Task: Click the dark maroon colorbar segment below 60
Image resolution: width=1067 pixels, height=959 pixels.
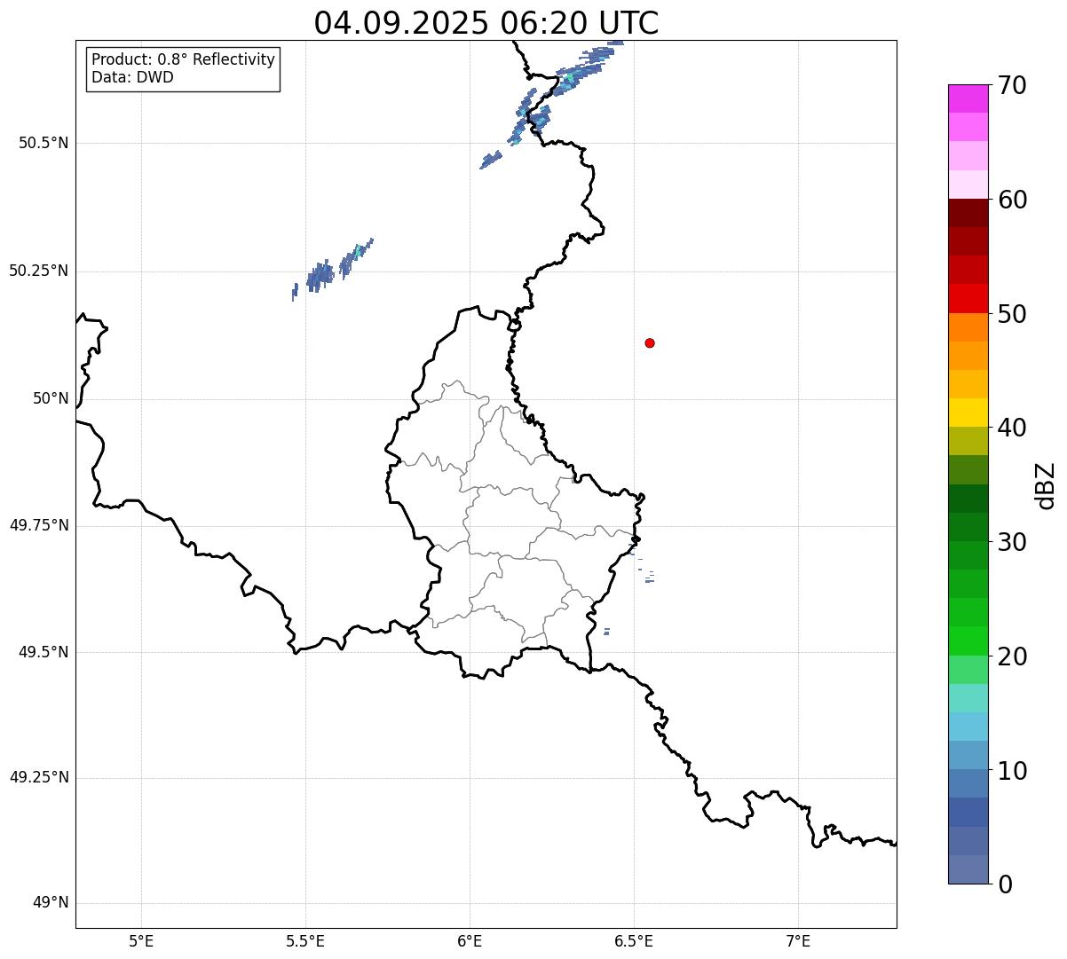Action: pyautogui.click(x=968, y=213)
